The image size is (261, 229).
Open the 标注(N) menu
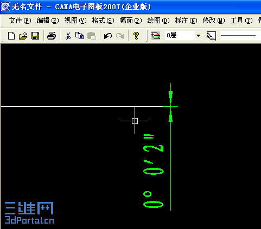(x=186, y=21)
